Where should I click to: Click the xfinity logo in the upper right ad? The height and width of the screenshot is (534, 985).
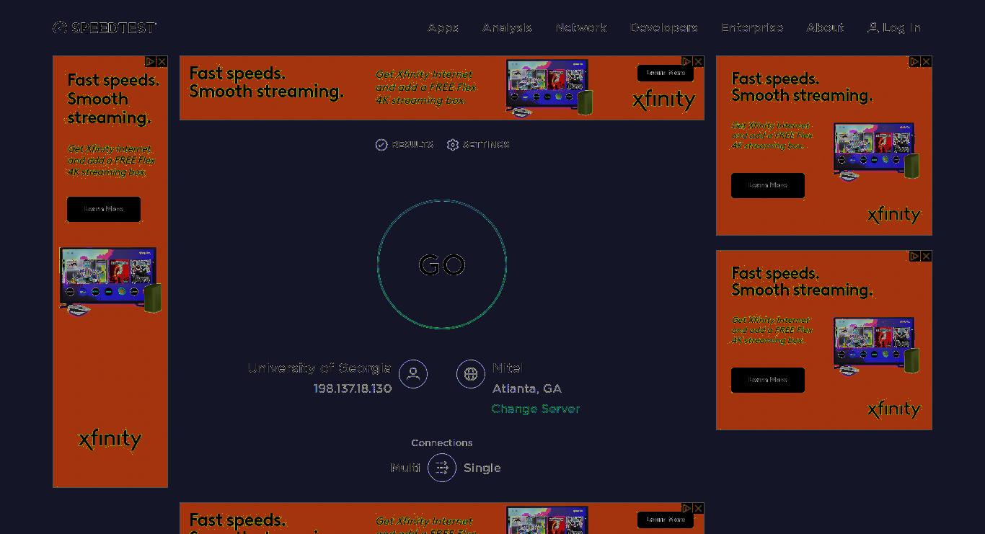click(894, 215)
